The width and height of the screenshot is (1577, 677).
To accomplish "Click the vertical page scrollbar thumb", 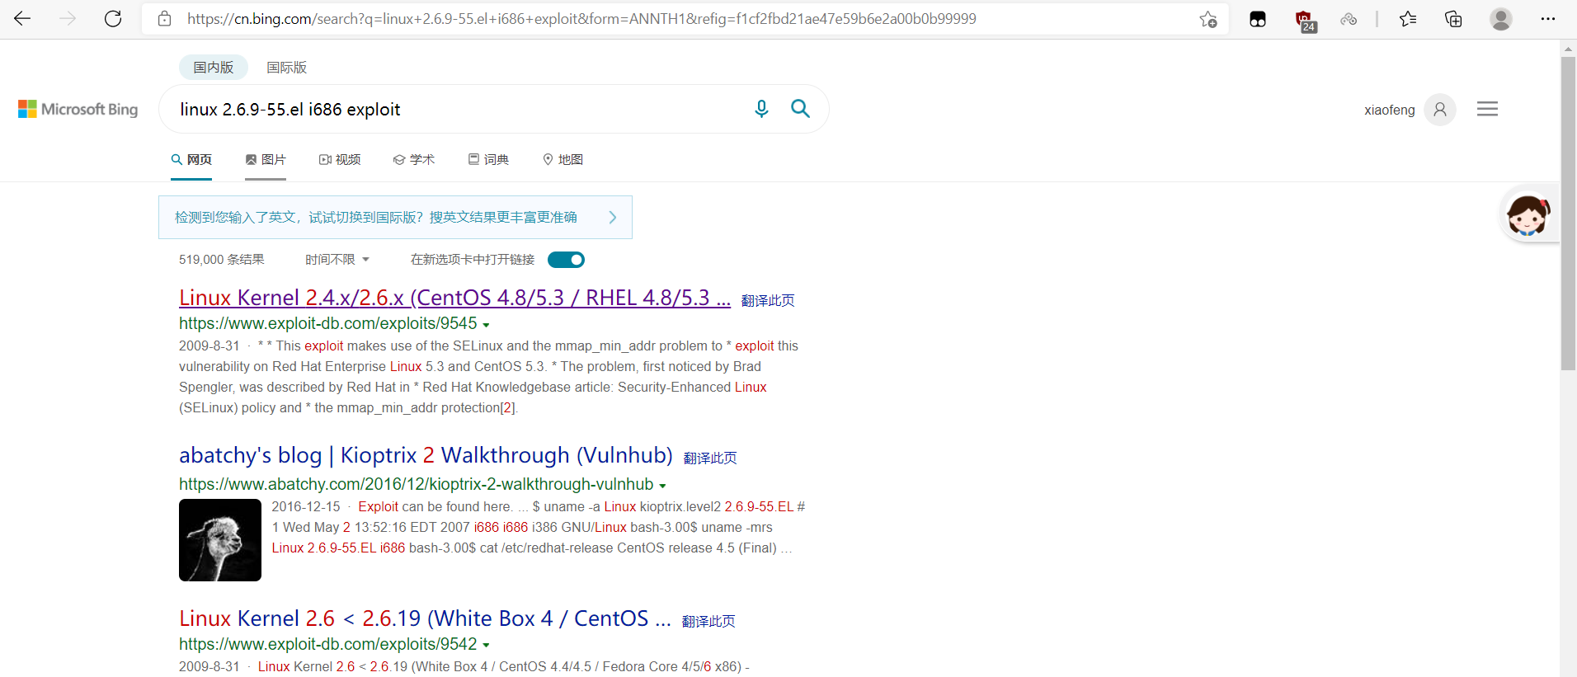I will click(1568, 214).
